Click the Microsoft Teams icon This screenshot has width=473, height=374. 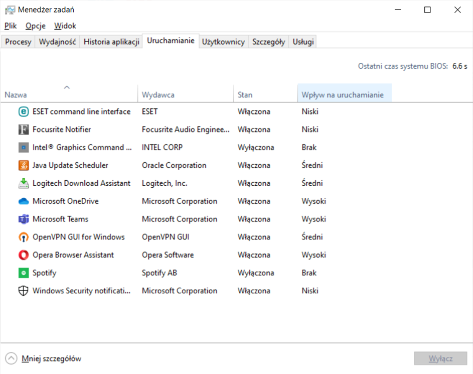24,219
